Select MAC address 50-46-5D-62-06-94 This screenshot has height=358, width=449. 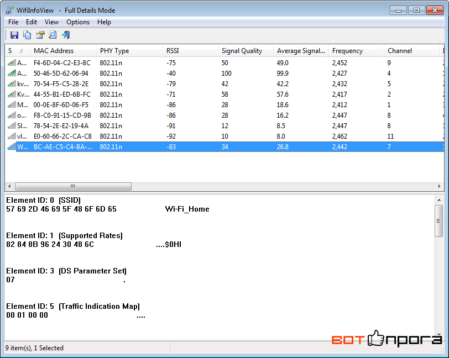(61, 73)
